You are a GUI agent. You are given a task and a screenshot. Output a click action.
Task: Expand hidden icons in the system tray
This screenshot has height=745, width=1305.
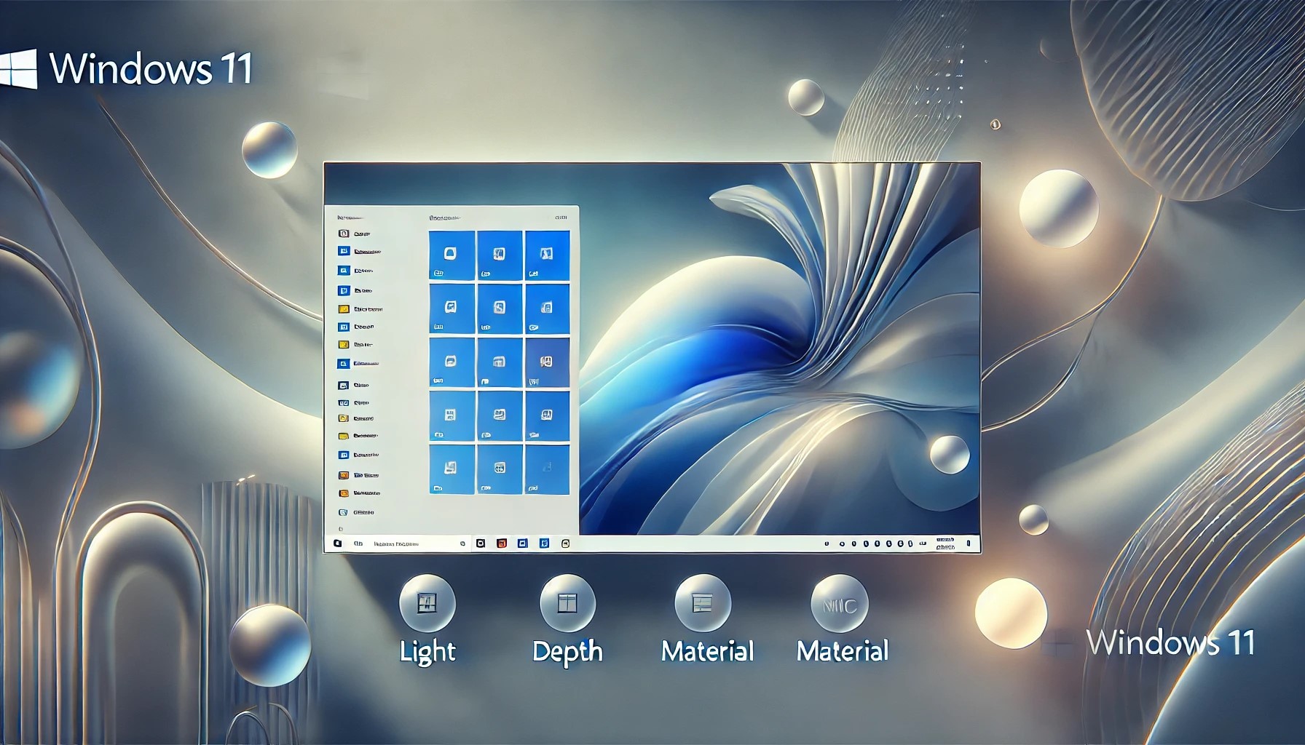(x=826, y=542)
